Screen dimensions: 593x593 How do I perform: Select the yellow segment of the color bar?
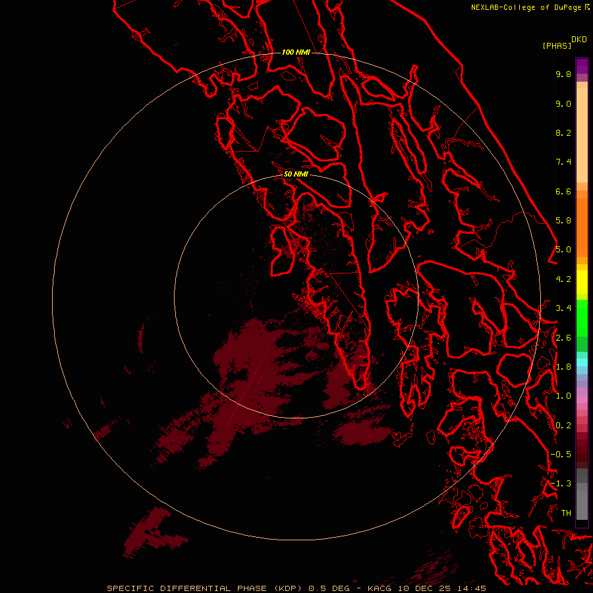[x=582, y=282]
